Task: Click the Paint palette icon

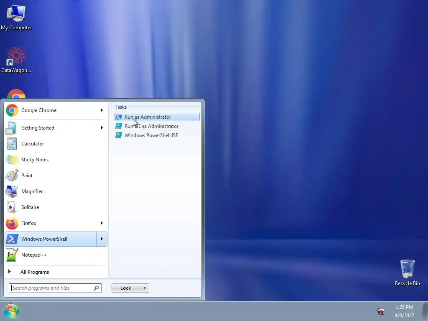Action: [x=12, y=176]
